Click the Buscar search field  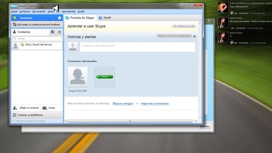[x=37, y=38]
